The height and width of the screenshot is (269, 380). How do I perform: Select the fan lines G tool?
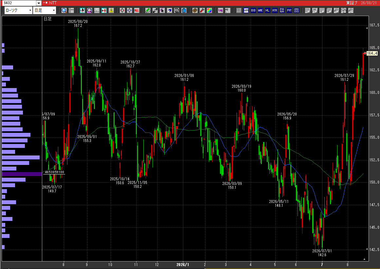[x=351, y=10]
